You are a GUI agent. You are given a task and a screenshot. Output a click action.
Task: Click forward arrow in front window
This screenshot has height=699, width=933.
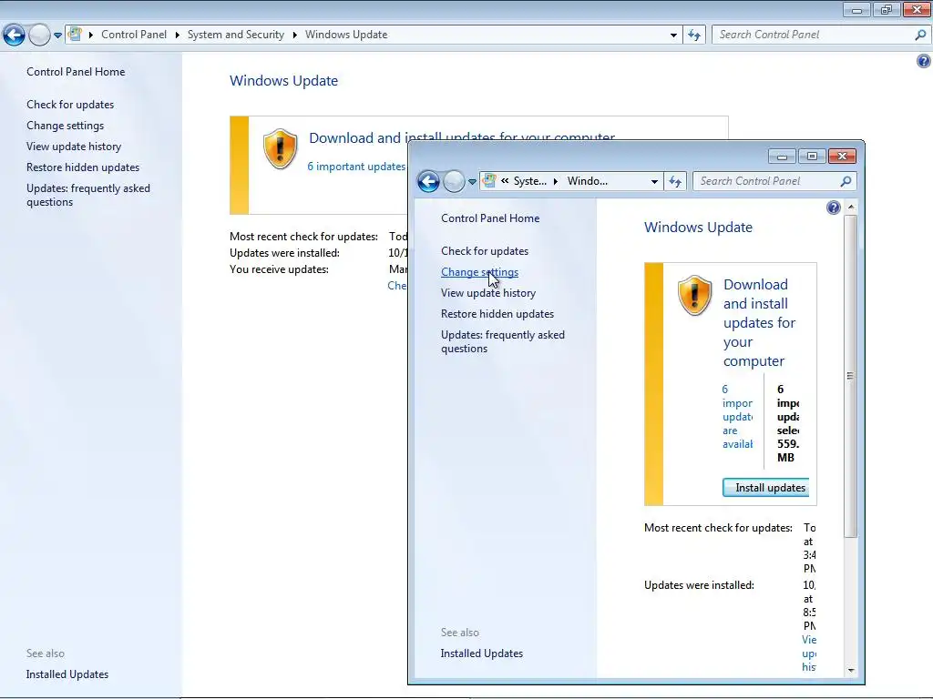tap(454, 181)
